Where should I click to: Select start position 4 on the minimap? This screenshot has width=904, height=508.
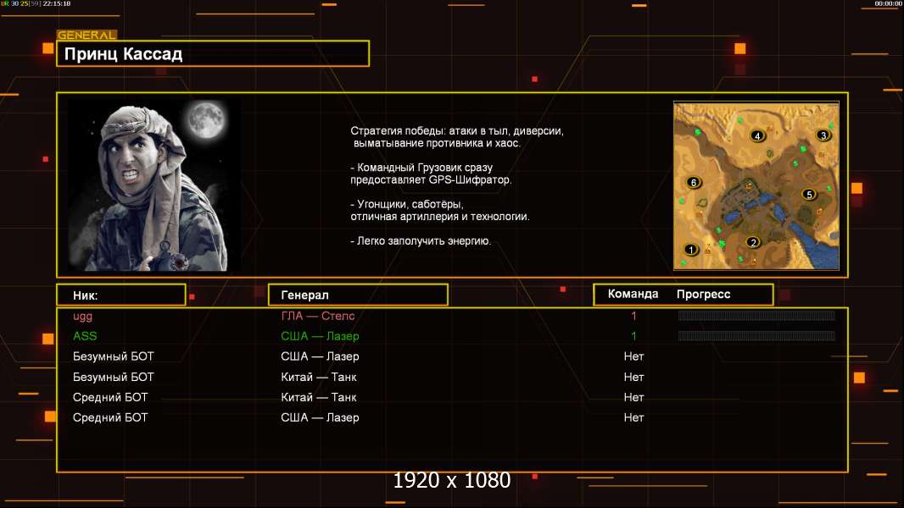(757, 135)
